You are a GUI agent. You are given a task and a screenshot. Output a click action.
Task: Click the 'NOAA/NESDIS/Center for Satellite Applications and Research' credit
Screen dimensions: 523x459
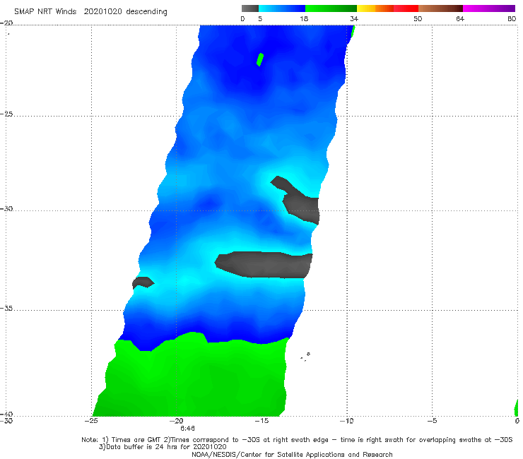(292, 454)
